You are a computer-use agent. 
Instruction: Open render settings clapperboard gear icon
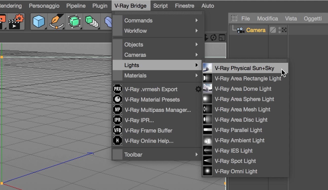(x=16, y=21)
